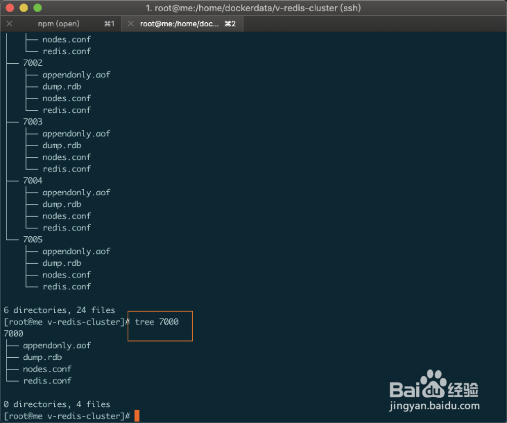Click nodes.conf under 7005
This screenshot has height=423, width=507.
[66, 275]
